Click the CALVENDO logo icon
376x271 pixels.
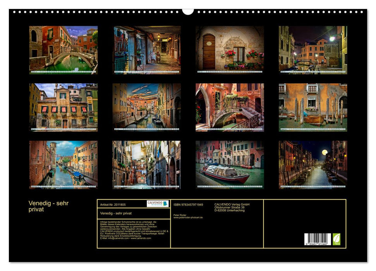[156, 204]
